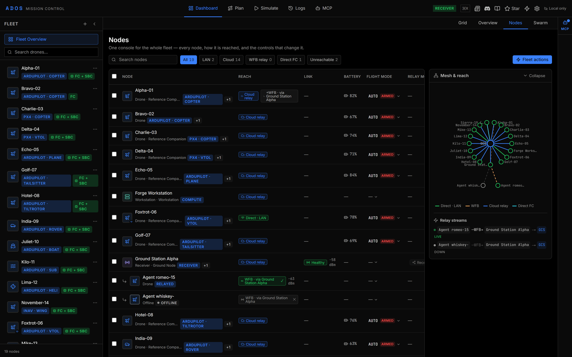Click the Forge Workstation server icon in the table

[x=127, y=197]
